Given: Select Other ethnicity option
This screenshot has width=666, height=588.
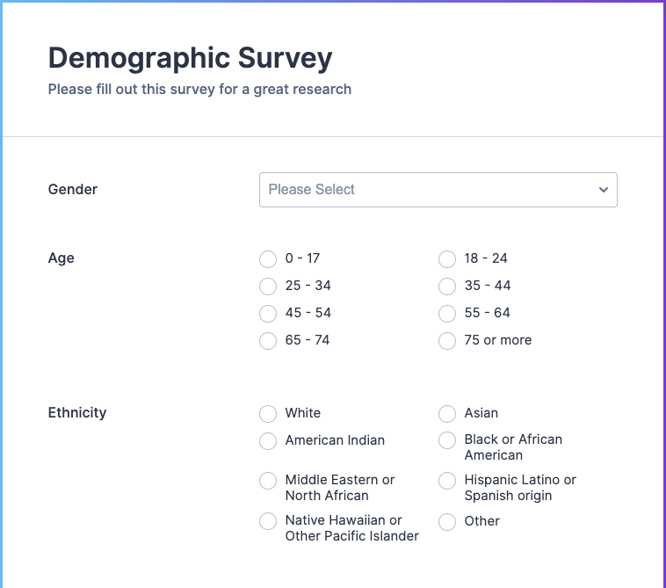Looking at the screenshot, I should pos(447,521).
